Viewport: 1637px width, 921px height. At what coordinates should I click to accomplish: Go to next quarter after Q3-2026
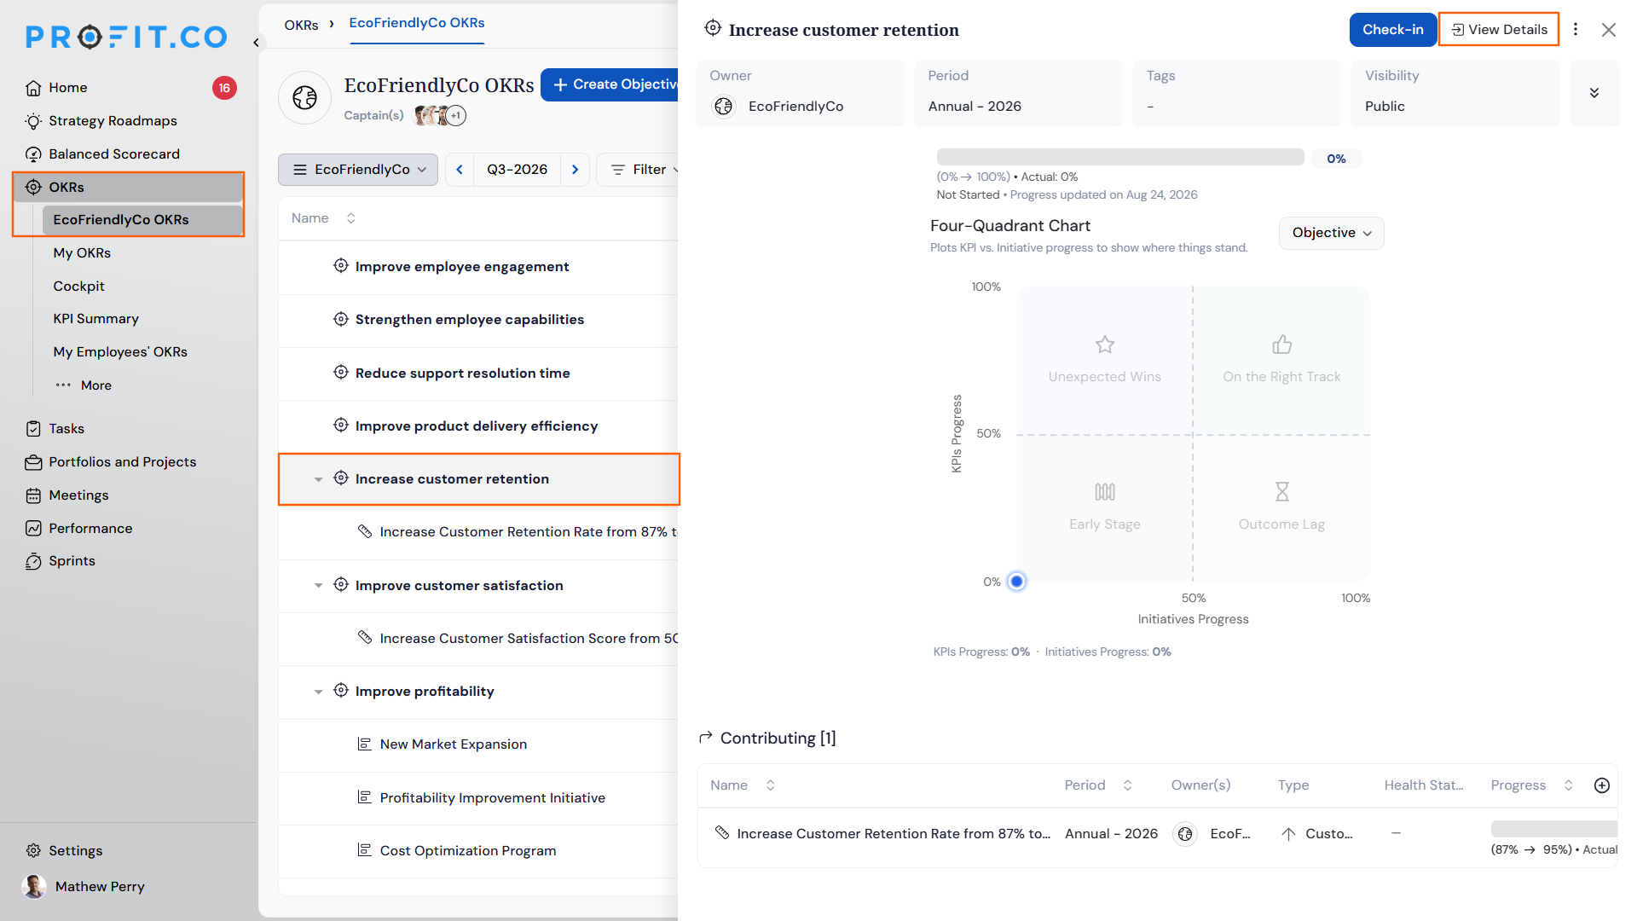(576, 170)
